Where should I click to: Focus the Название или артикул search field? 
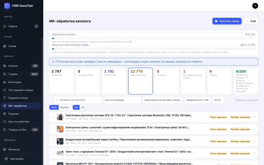[x=78, y=100]
